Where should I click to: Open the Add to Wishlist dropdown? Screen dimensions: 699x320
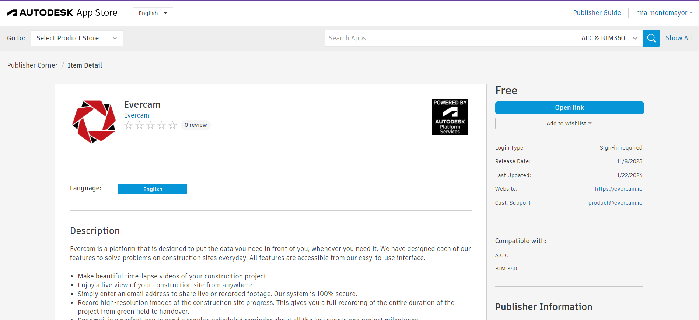pyautogui.click(x=569, y=123)
